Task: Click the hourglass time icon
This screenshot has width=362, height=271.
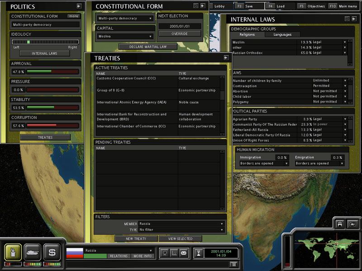Action: (x=198, y=254)
